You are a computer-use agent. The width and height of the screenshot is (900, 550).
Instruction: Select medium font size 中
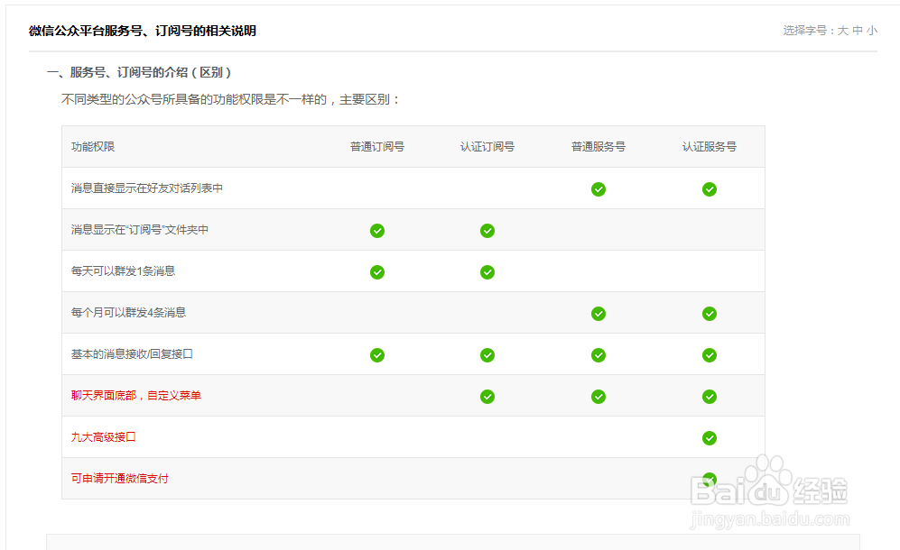[858, 31]
